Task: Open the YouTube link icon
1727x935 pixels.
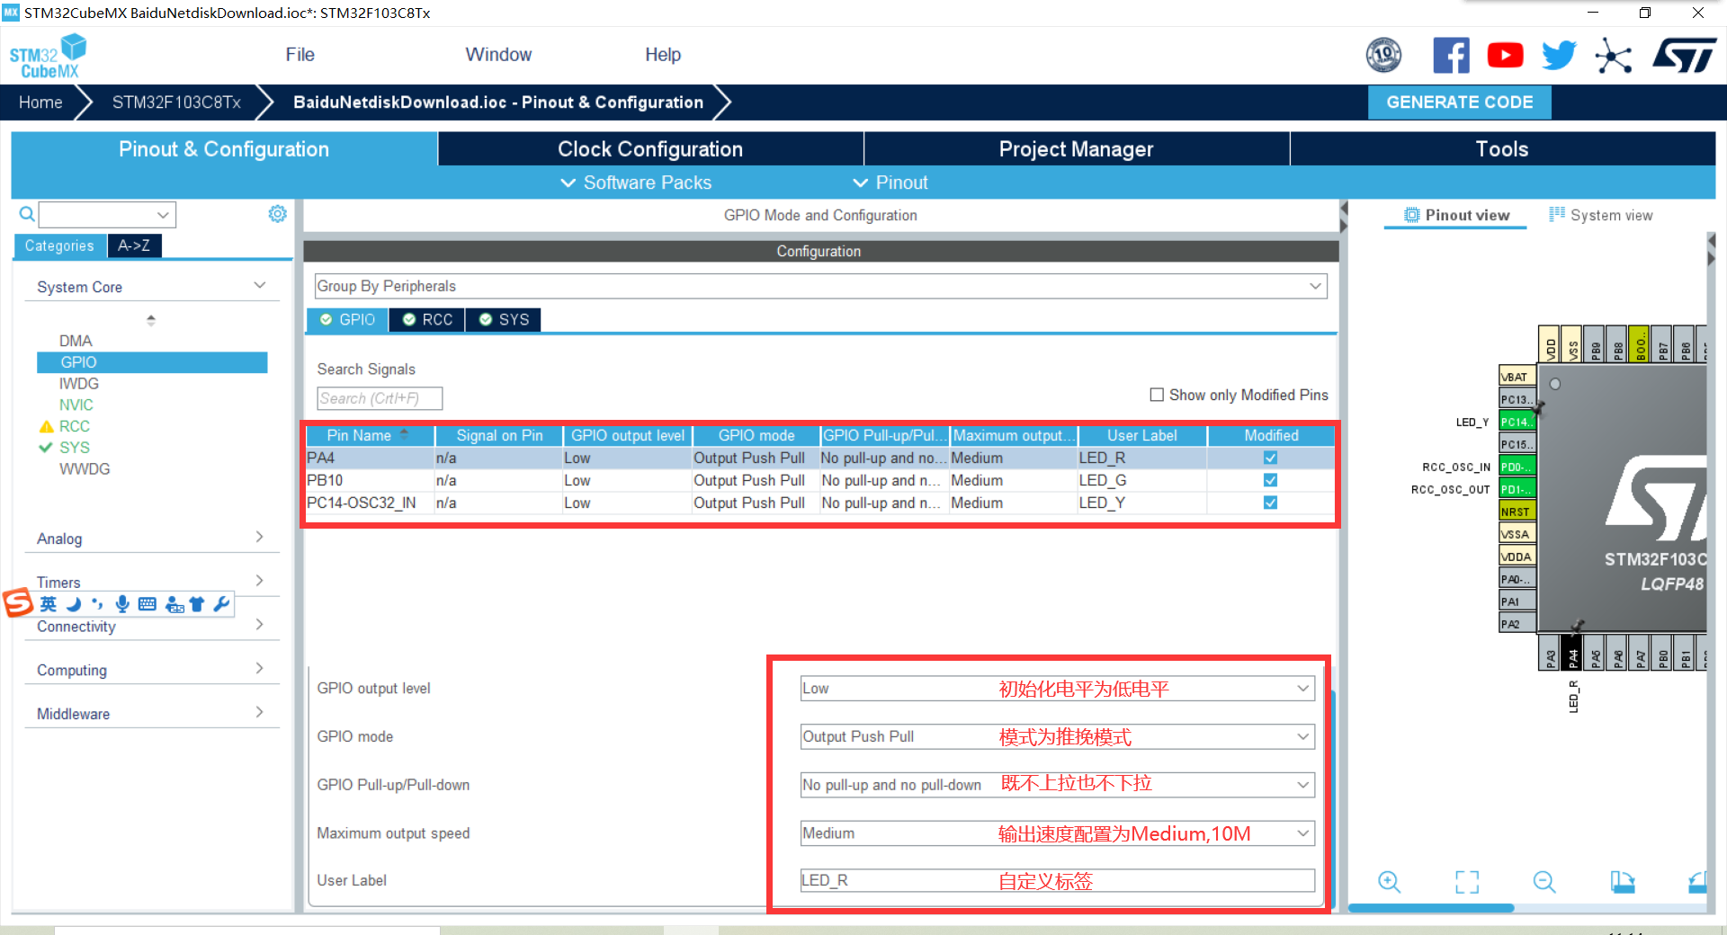Action: click(x=1505, y=56)
